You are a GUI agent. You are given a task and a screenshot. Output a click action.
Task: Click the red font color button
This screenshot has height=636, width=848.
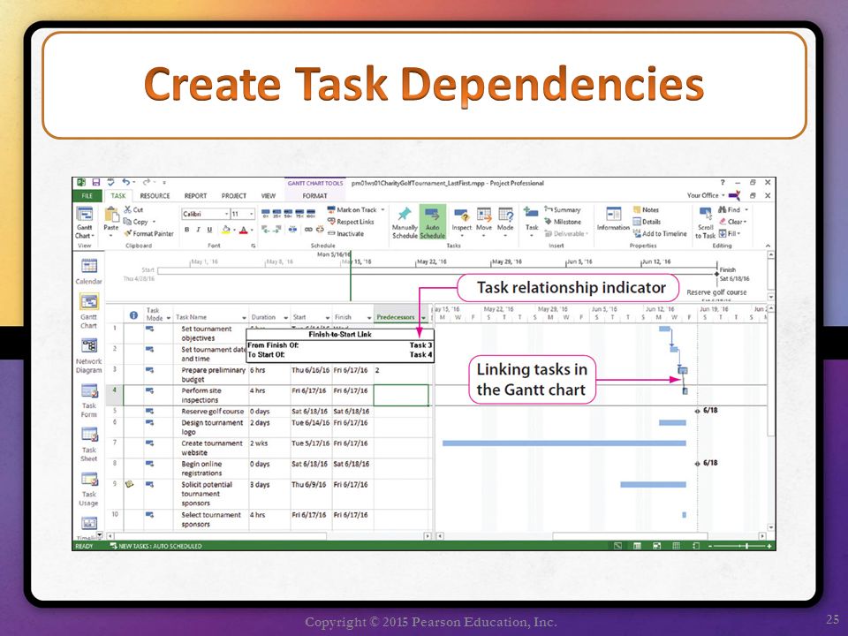tap(244, 230)
